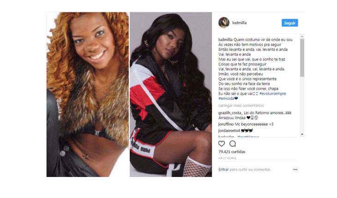The height and width of the screenshot is (198, 337).
Task: Open jordanneto4 commenter profile
Action: (229, 130)
